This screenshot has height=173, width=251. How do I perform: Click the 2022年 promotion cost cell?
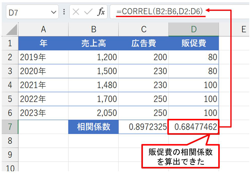pyautogui.click(x=194, y=99)
